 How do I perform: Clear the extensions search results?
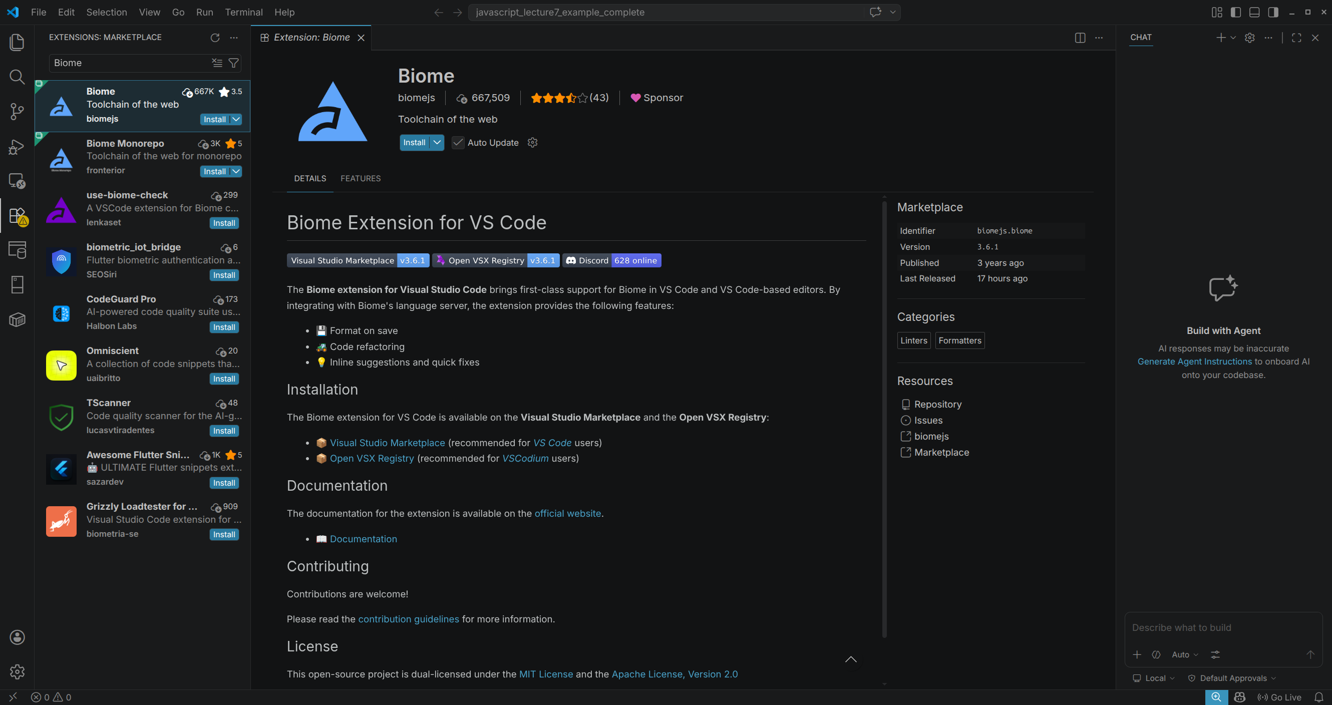(x=217, y=63)
